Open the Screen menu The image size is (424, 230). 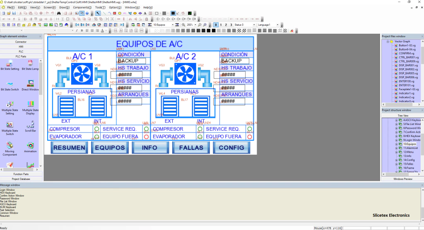coord(50,7)
